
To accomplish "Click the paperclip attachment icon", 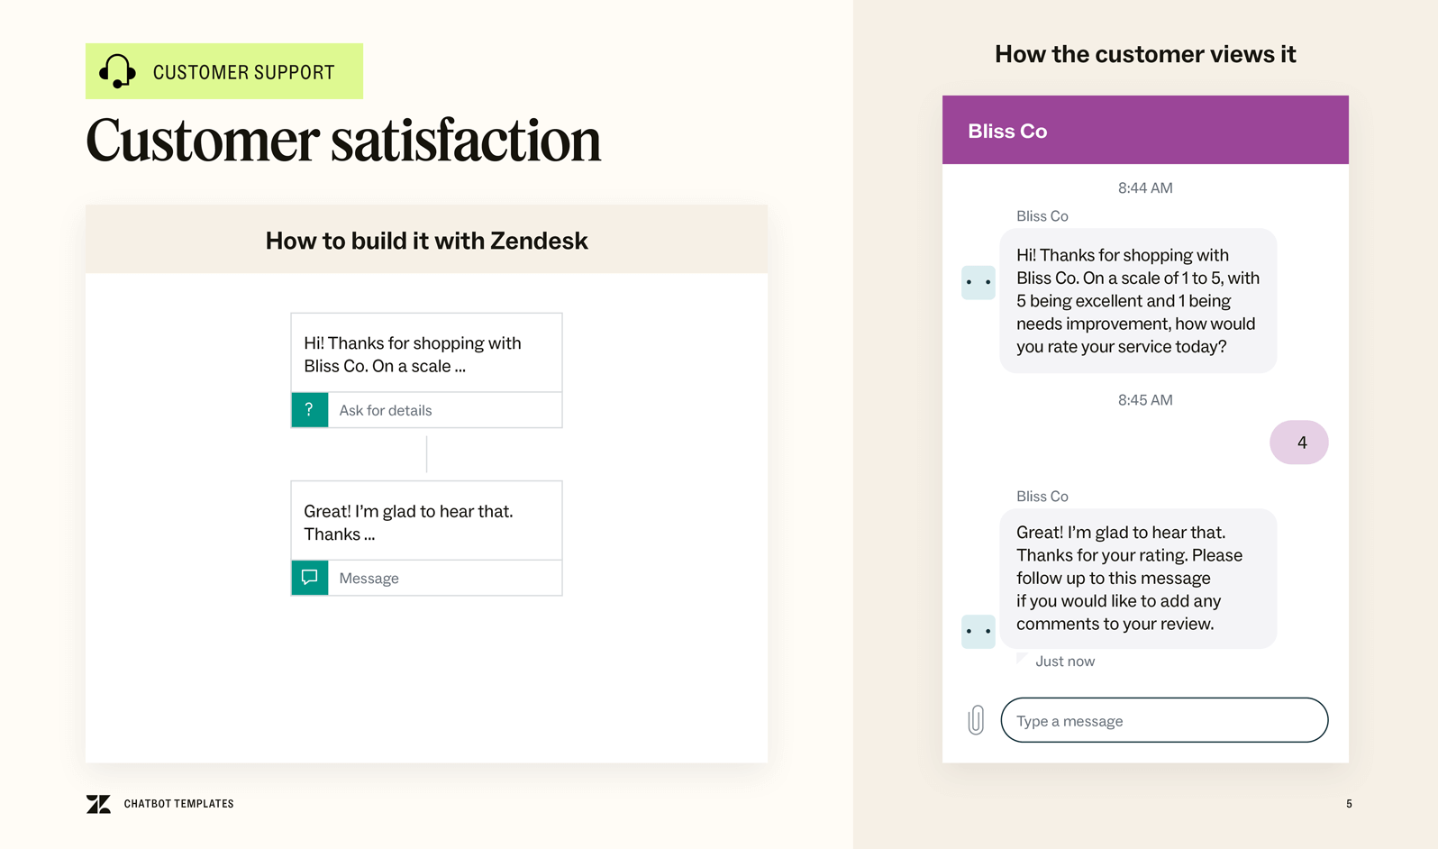I will pyautogui.click(x=976, y=720).
